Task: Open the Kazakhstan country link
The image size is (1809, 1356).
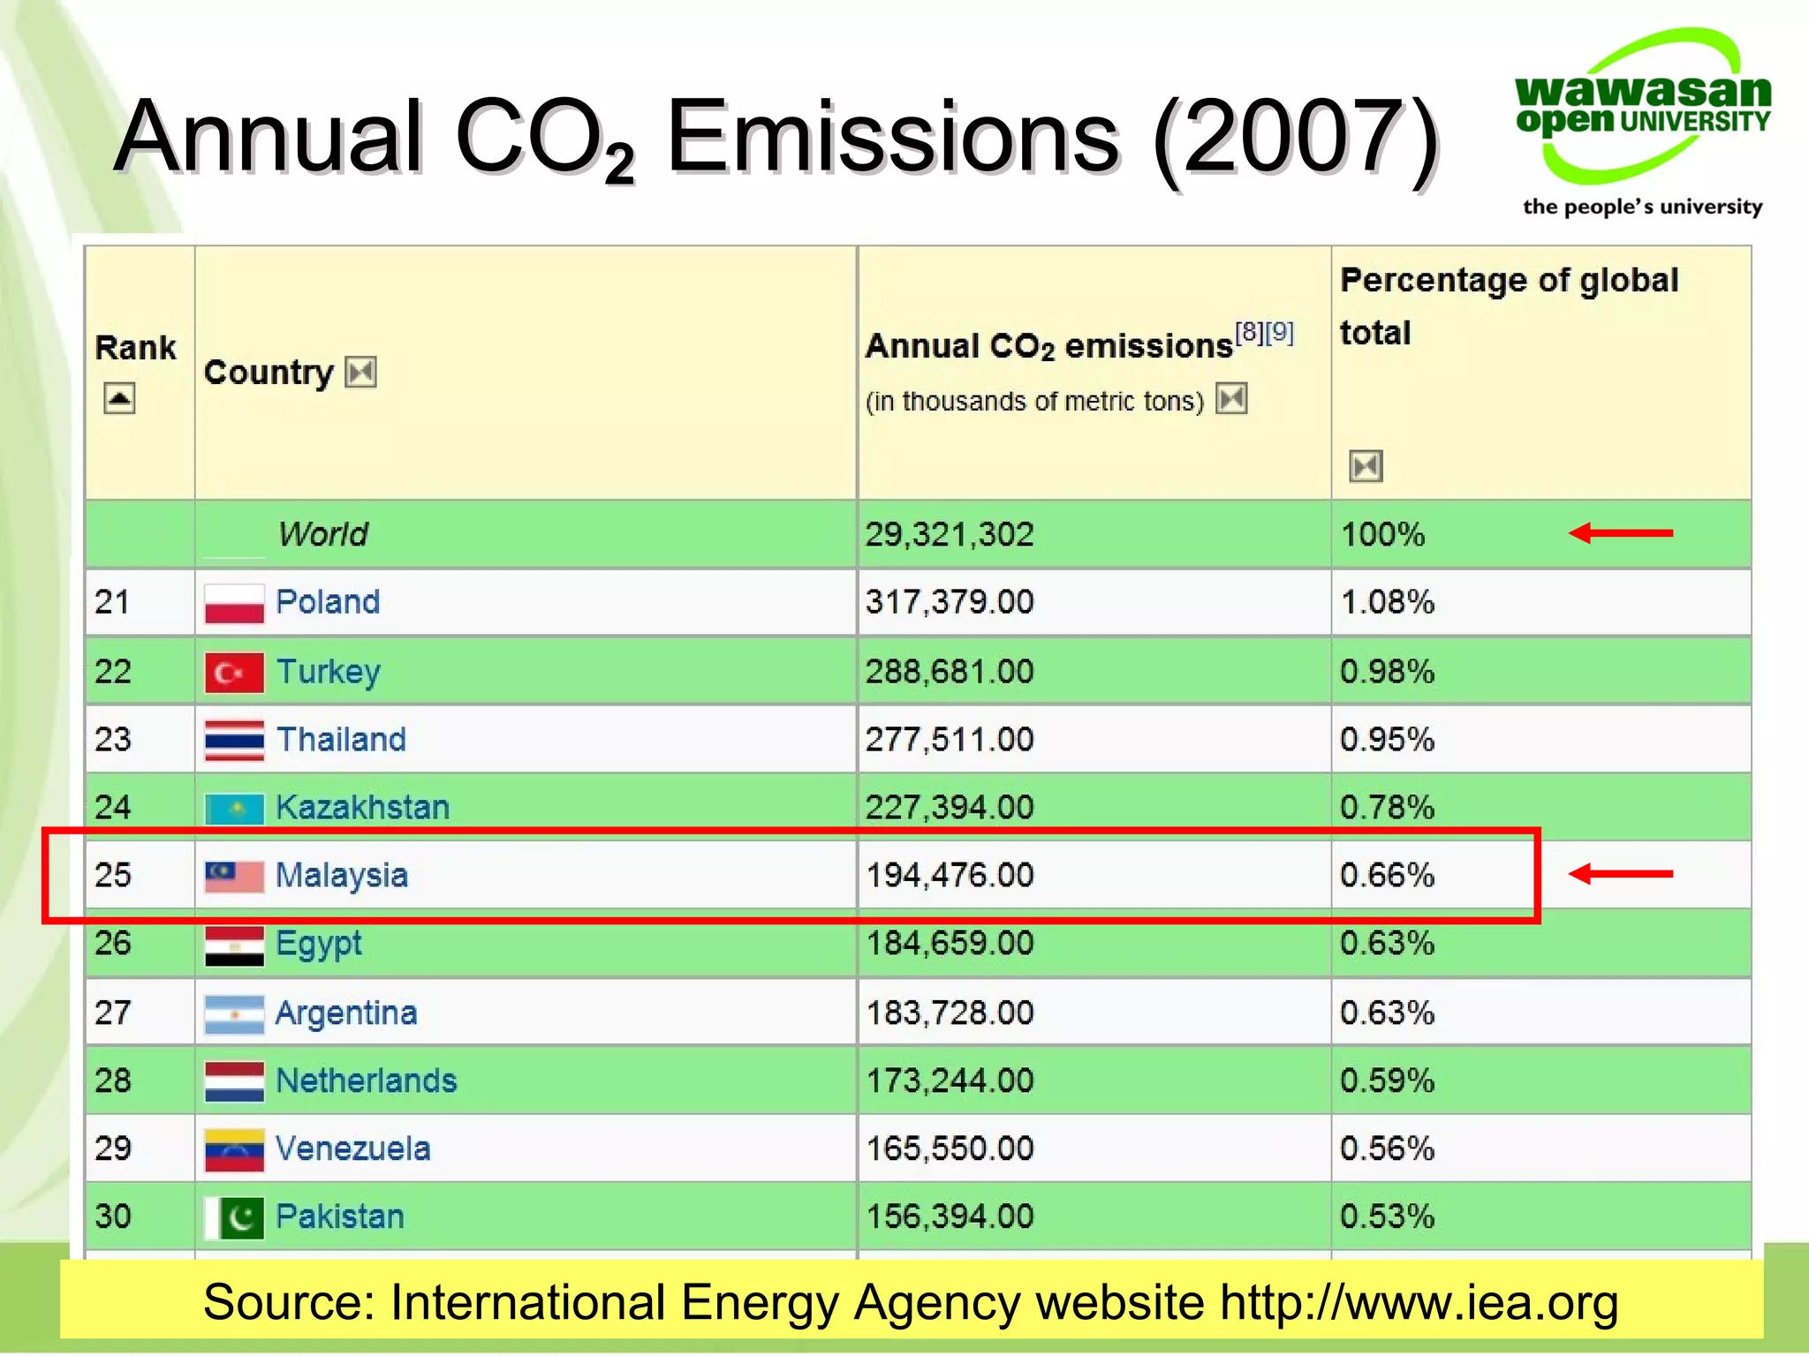Action: click(x=362, y=807)
